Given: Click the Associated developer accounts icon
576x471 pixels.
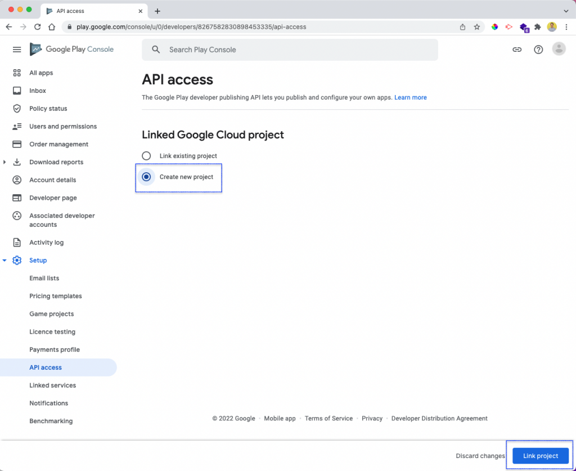Looking at the screenshot, I should click(x=17, y=216).
